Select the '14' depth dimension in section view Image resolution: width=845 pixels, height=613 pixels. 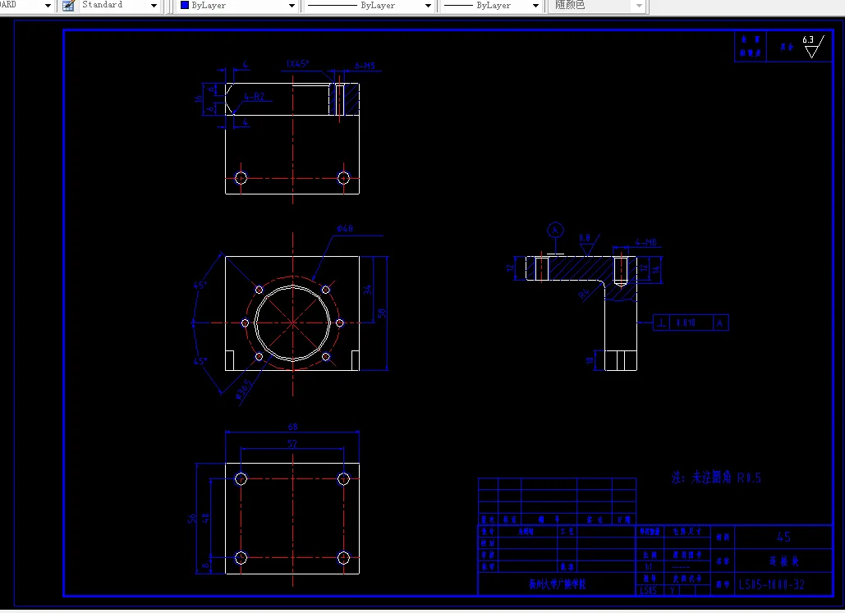point(656,269)
